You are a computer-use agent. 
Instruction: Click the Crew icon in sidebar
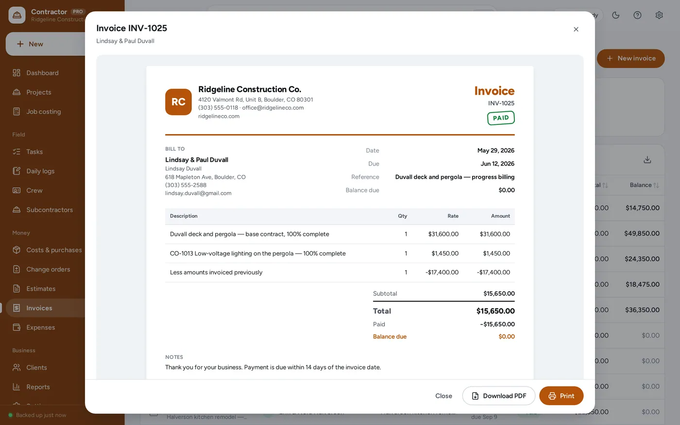pos(17,190)
